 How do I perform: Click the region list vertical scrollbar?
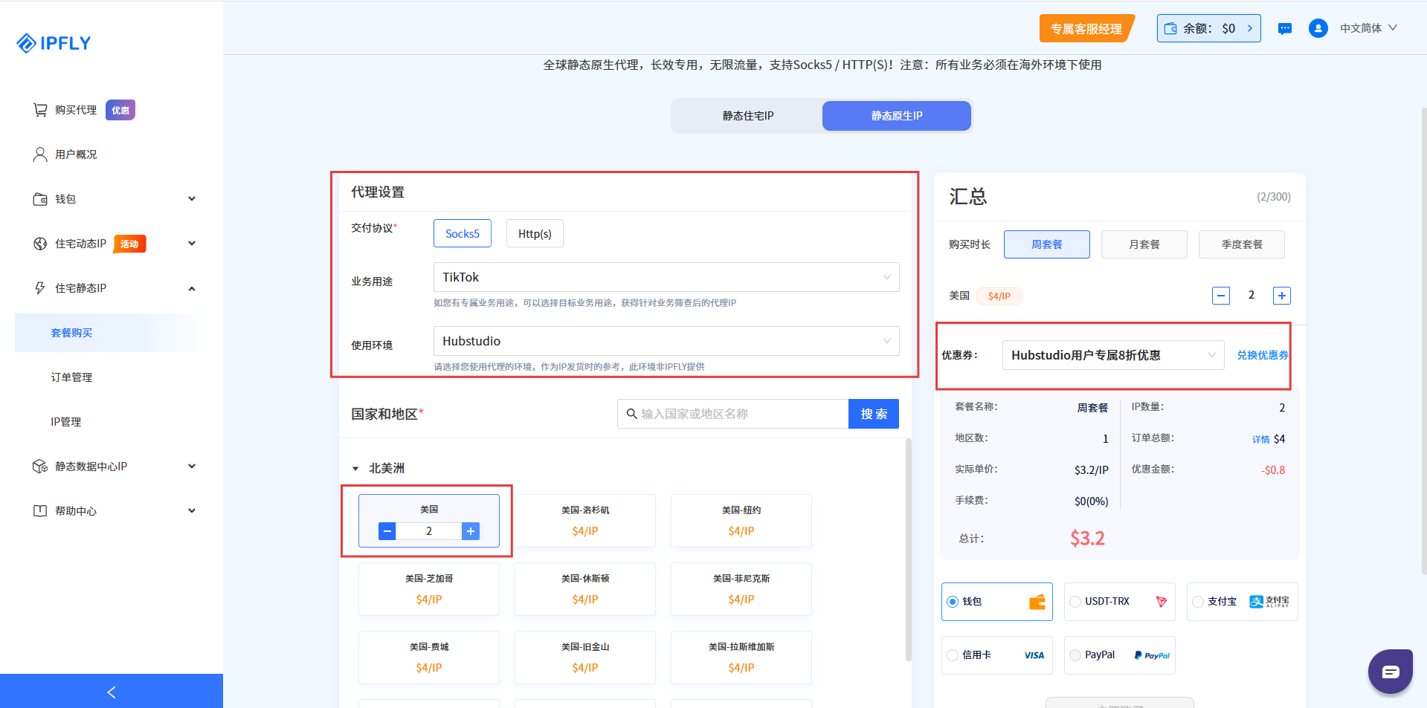[x=908, y=550]
